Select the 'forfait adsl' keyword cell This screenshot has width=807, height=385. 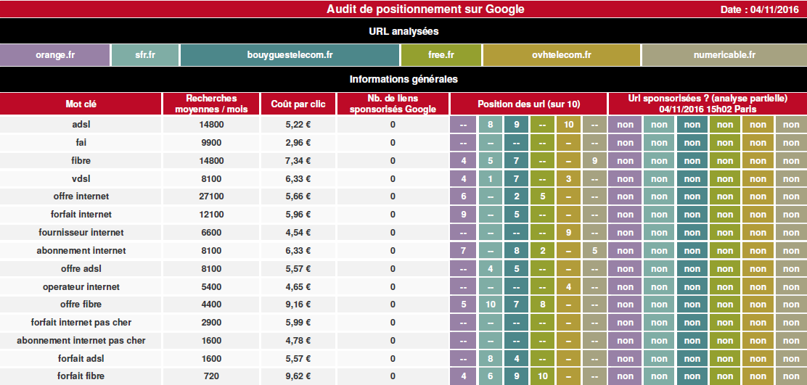click(81, 358)
